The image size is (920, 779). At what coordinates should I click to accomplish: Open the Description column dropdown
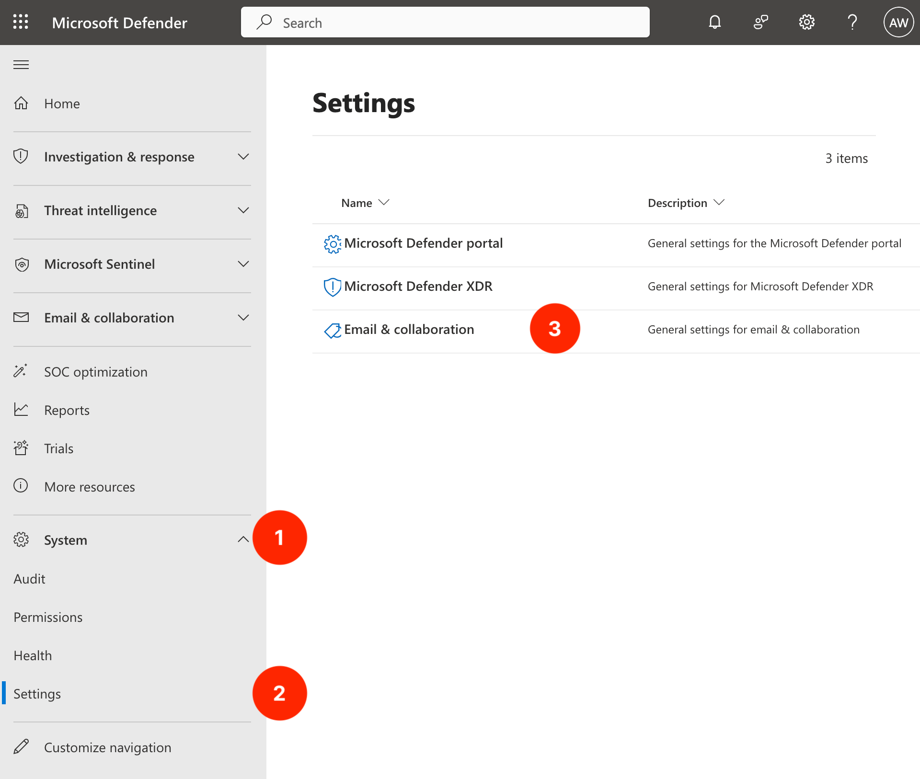click(686, 203)
